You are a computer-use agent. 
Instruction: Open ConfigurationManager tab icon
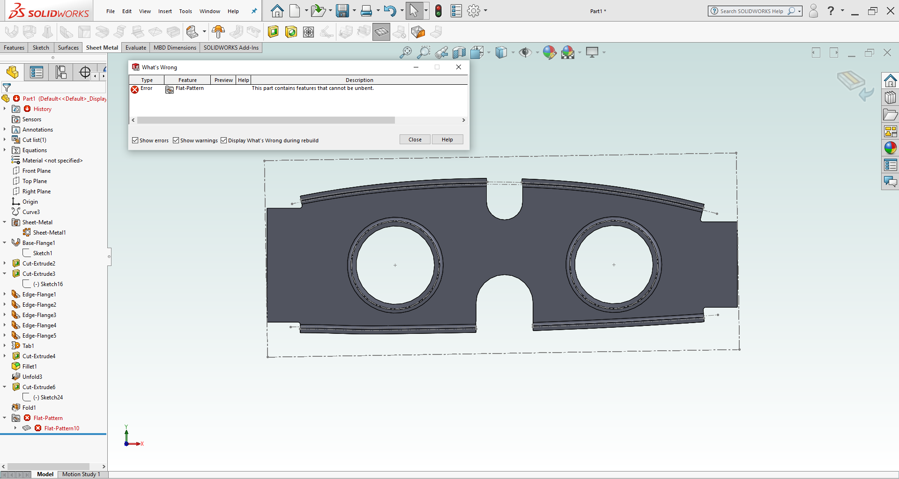pyautogui.click(x=61, y=72)
